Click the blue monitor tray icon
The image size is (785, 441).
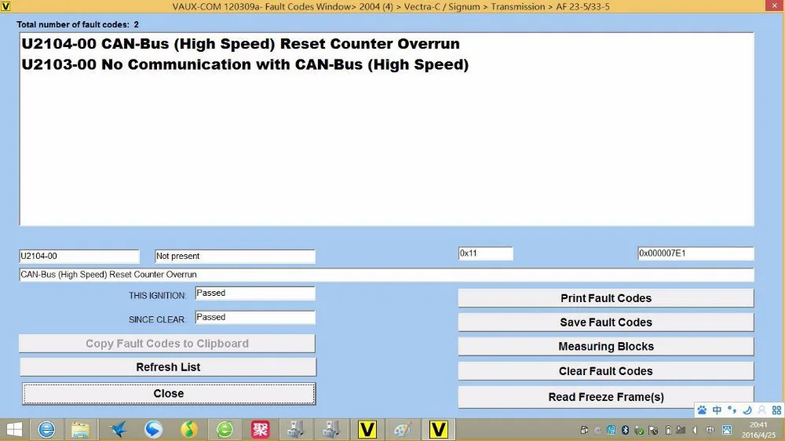click(x=612, y=430)
